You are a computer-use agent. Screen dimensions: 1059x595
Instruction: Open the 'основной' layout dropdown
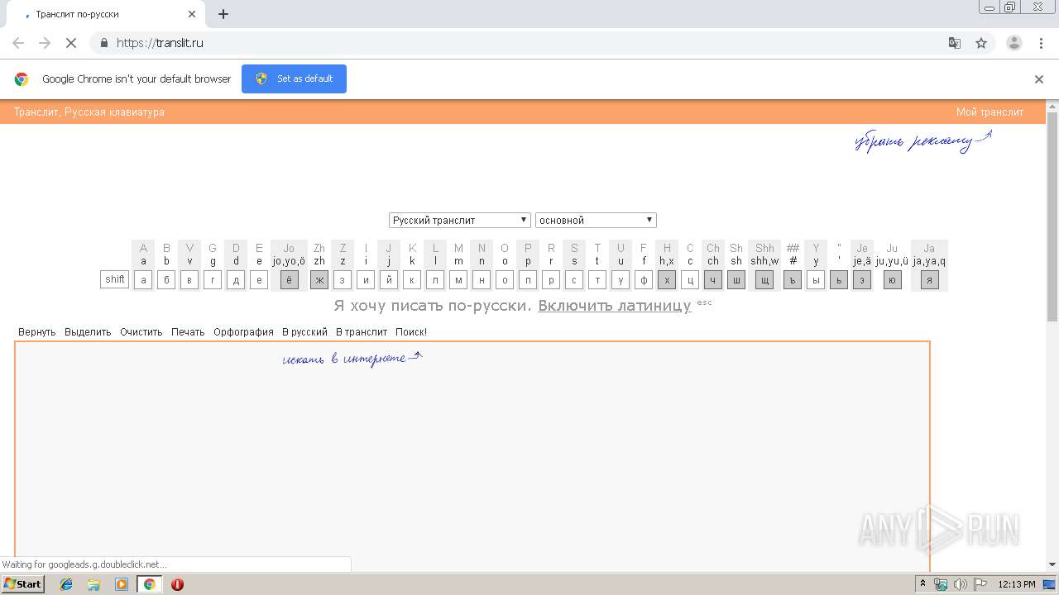596,220
